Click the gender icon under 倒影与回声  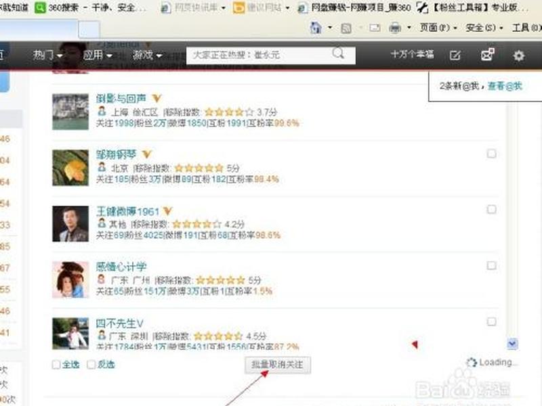pyautogui.click(x=102, y=111)
